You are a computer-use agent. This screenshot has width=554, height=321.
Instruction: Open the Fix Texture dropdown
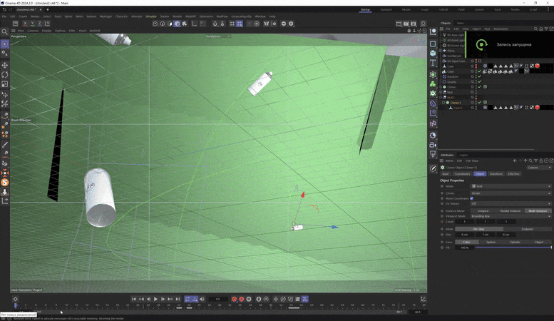(x=511, y=203)
